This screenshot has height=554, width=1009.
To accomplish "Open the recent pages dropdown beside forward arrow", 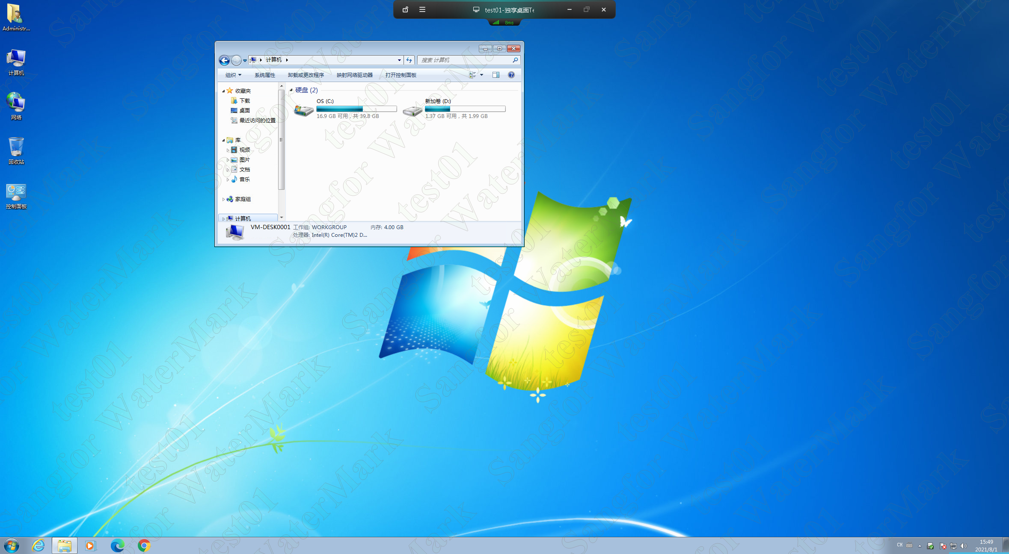I will [x=245, y=61].
